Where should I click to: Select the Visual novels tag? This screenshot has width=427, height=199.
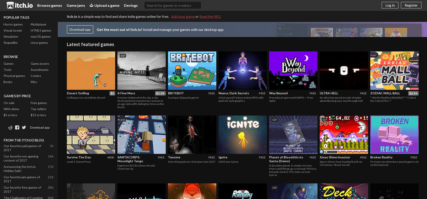(x=13, y=31)
